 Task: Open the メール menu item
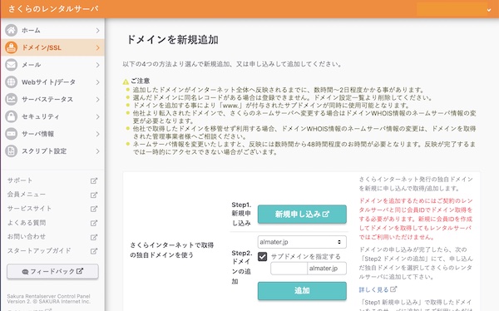click(52, 65)
